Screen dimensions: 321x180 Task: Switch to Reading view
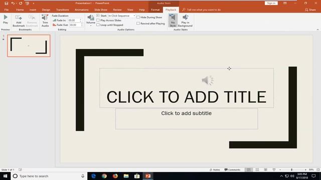point(265,170)
